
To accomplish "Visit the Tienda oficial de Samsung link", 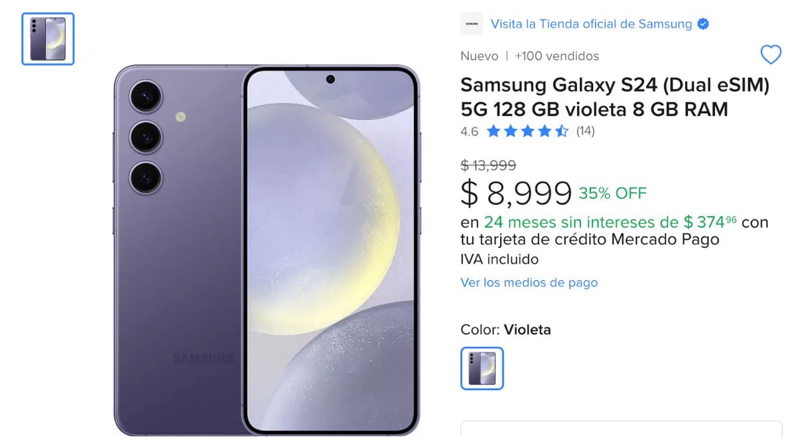I will (x=591, y=25).
